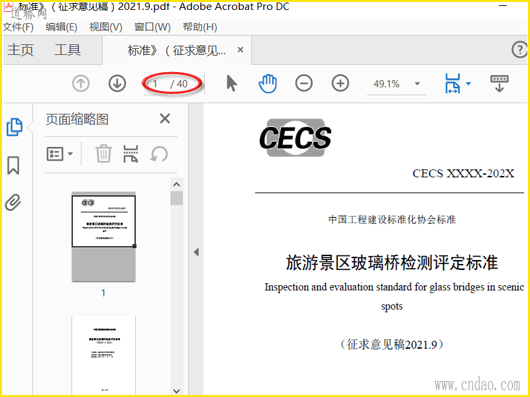Click the text 中国工程建设标准化协会标准
The width and height of the screenshot is (530, 397).
click(392, 220)
